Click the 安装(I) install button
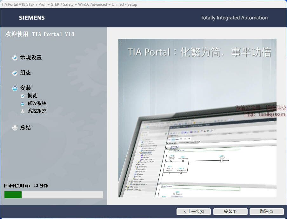287x219 pixels. tap(230, 211)
